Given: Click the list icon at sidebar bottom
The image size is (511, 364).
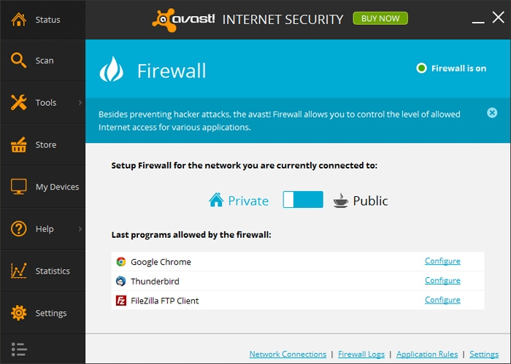Looking at the screenshot, I should 19,349.
